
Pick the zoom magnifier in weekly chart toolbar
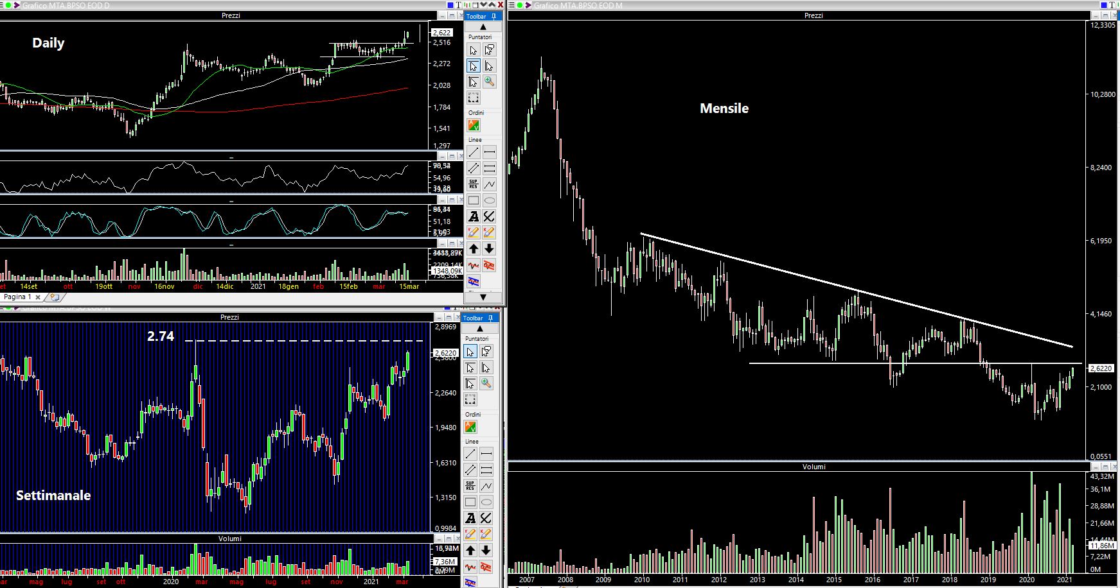click(486, 383)
